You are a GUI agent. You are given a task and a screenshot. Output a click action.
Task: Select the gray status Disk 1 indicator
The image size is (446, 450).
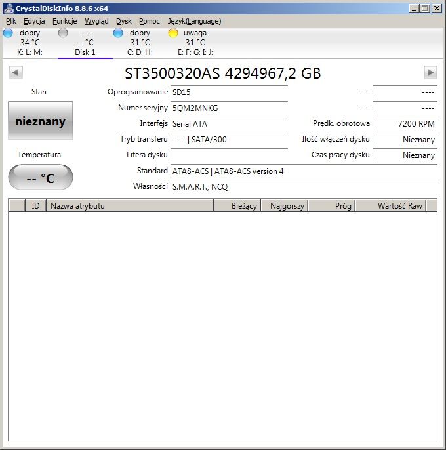click(85, 43)
